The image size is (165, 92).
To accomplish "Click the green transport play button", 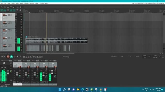I will coord(11,57).
